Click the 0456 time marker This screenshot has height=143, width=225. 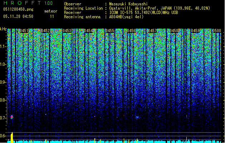[131, 31]
